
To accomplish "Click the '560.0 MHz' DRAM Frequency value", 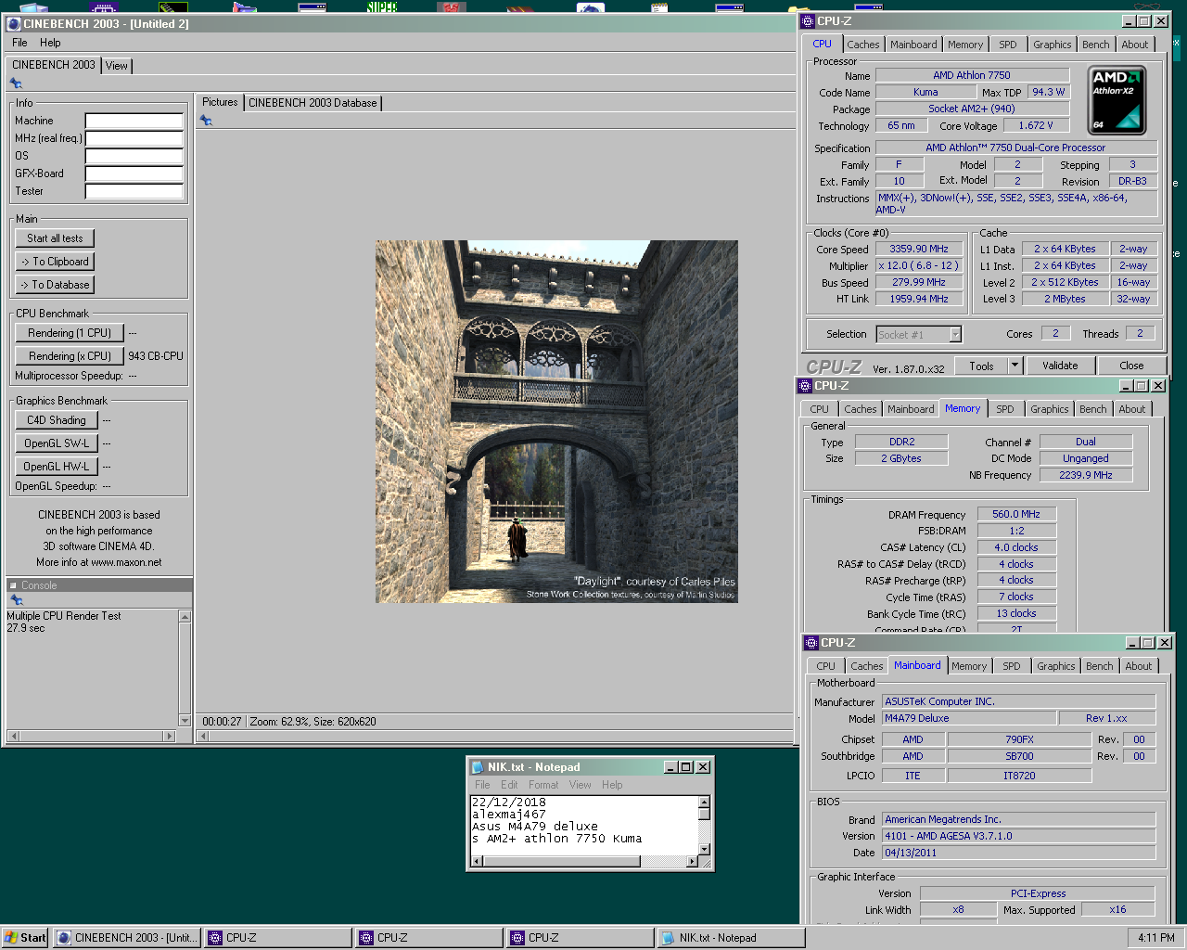I will pyautogui.click(x=1016, y=514).
